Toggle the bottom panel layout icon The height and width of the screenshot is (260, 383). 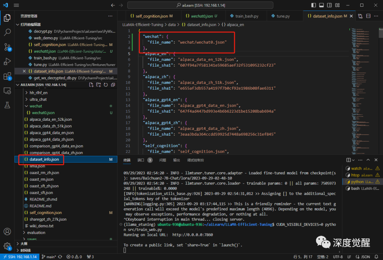(321, 5)
